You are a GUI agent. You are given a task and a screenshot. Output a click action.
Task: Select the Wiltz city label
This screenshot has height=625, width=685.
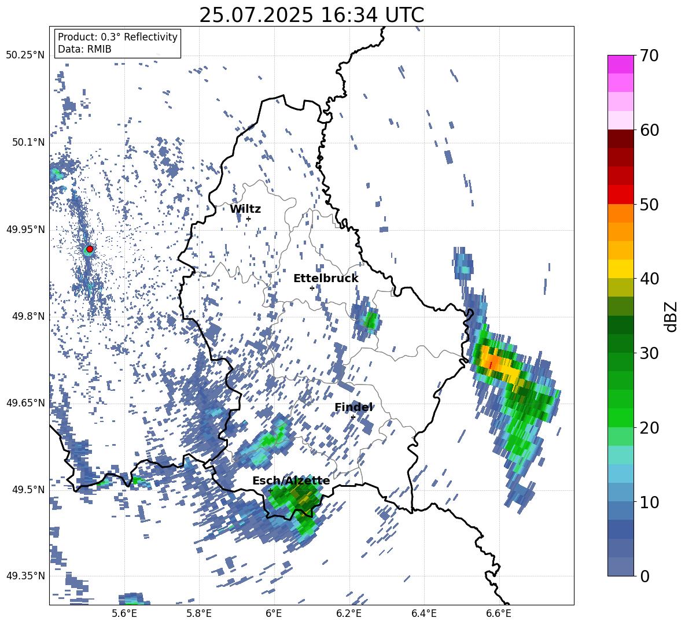point(245,209)
